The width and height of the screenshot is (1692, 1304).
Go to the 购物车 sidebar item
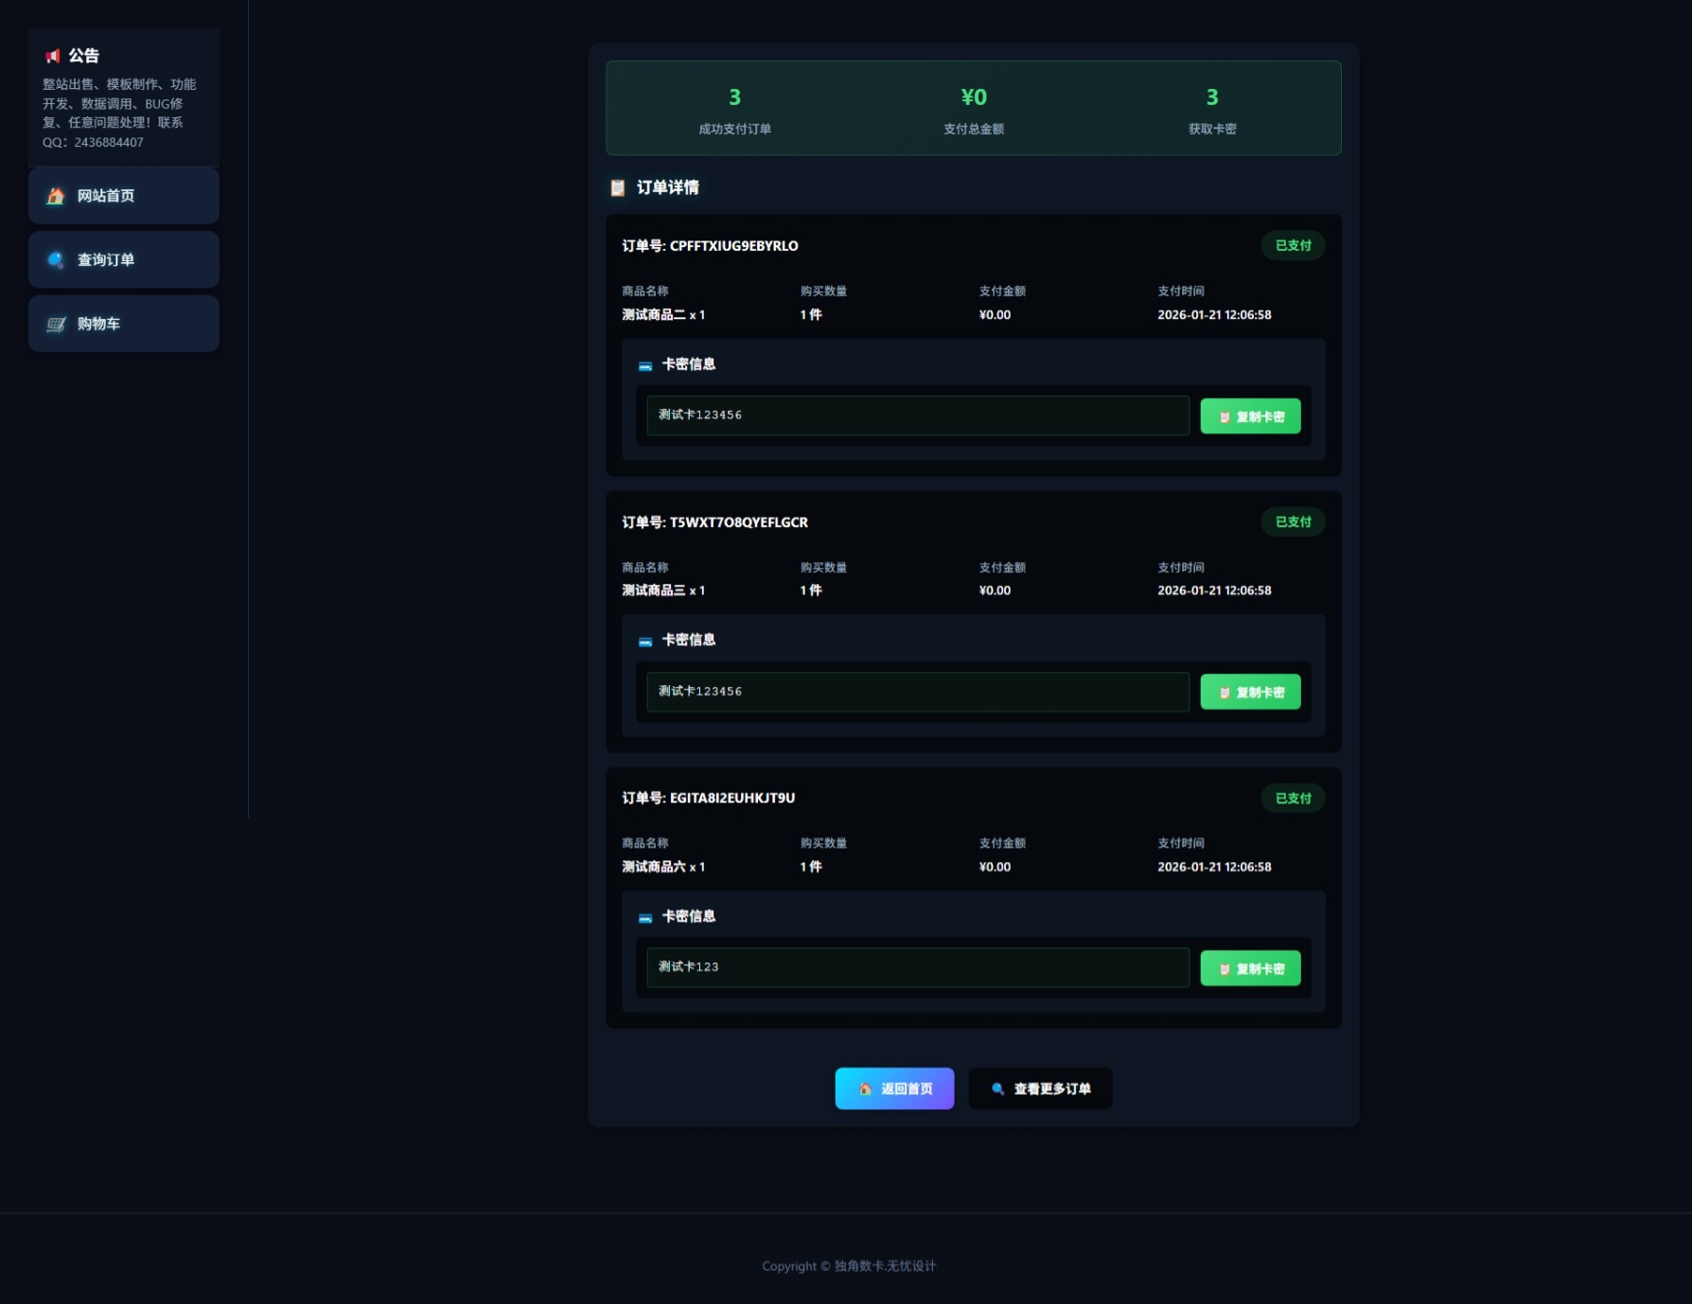(x=124, y=324)
